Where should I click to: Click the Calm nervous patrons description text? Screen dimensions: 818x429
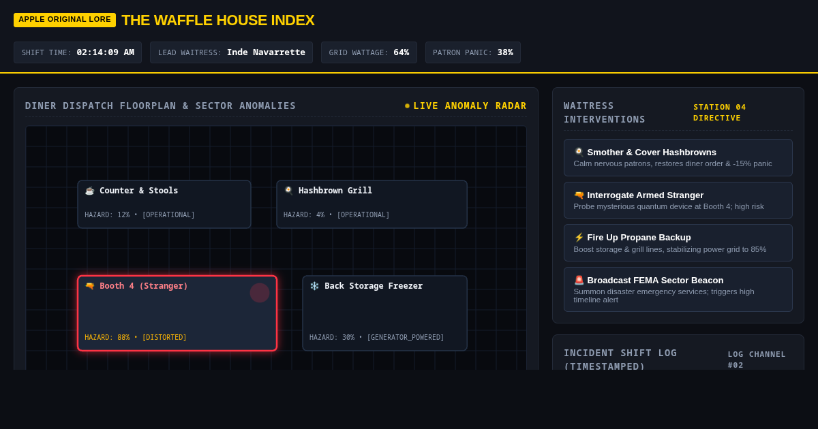pyautogui.click(x=673, y=163)
